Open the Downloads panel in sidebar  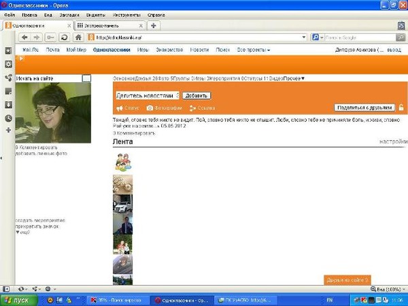point(8,105)
